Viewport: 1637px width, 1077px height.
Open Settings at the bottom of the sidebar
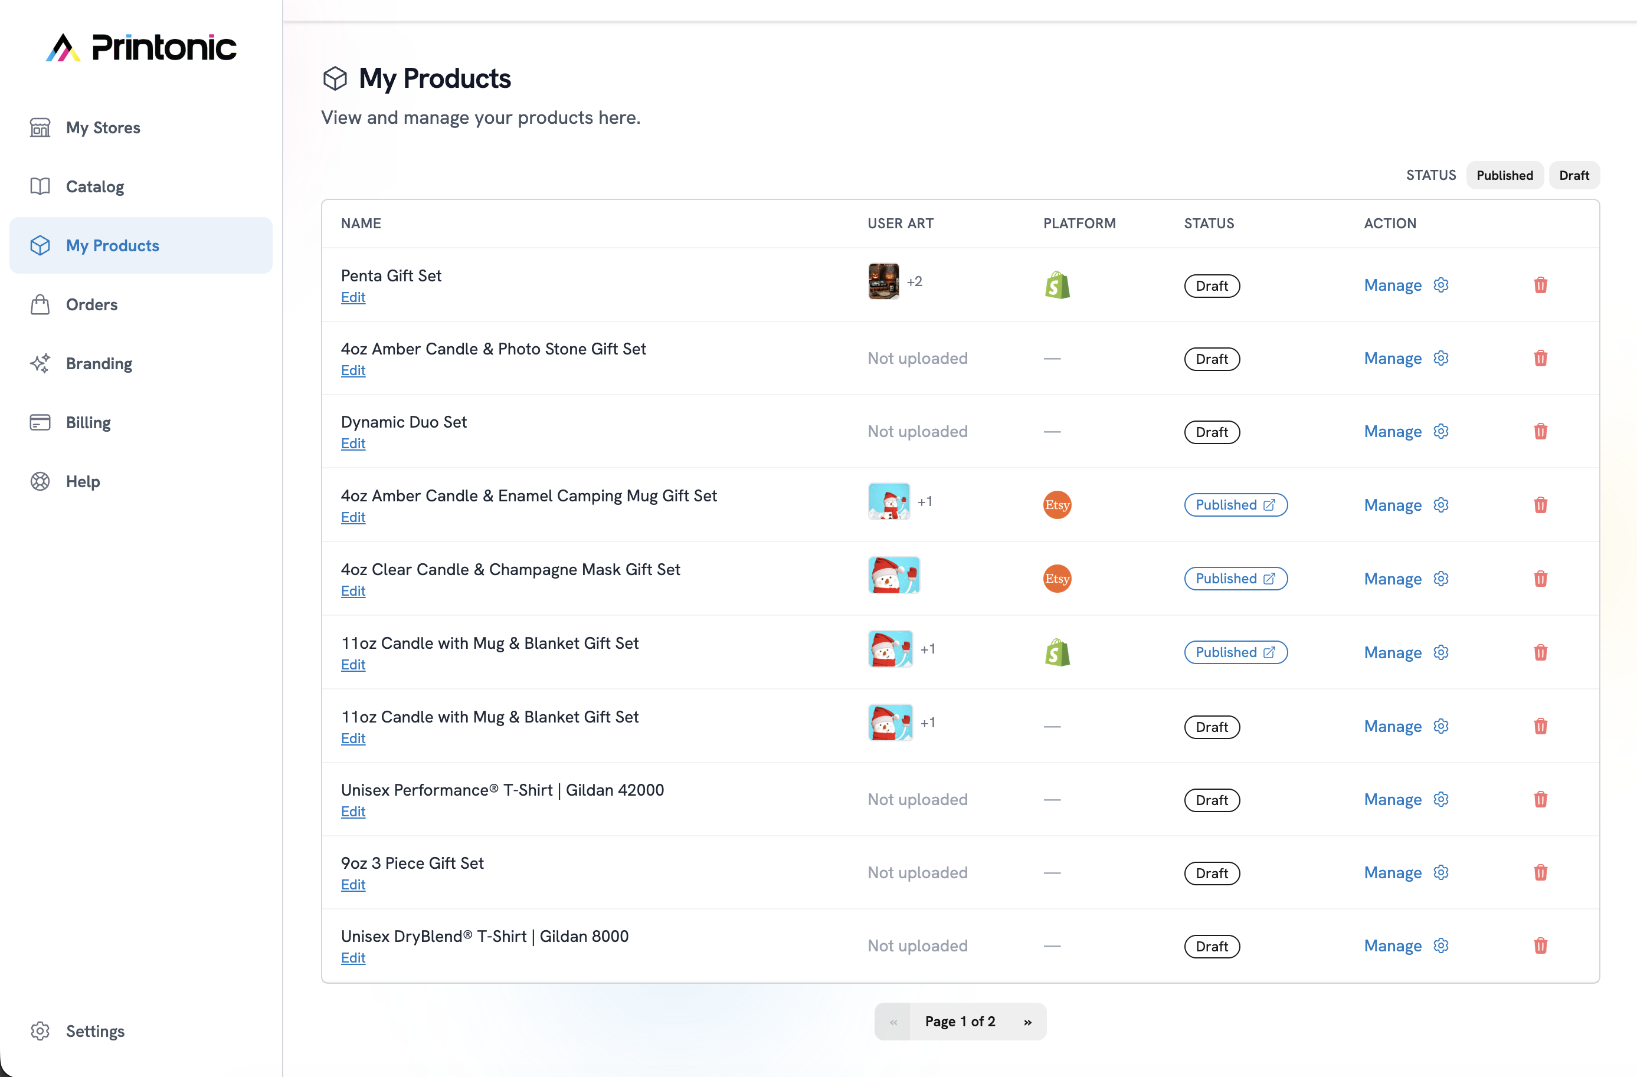94,1031
